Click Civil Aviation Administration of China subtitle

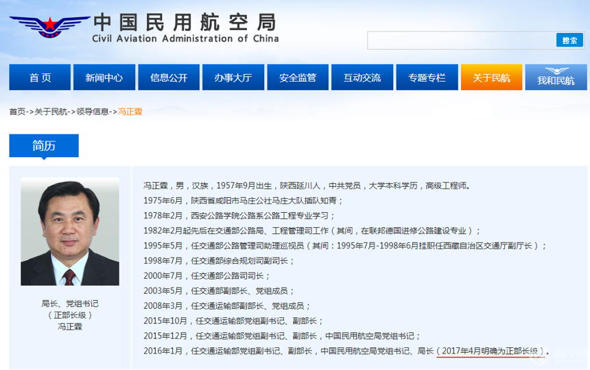(185, 38)
